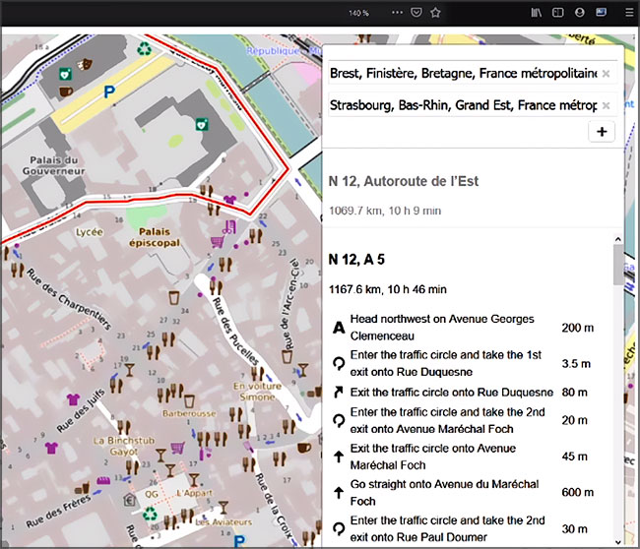Click the Les Aviateurs map label
Image resolution: width=640 pixels, height=549 pixels.
(224, 522)
